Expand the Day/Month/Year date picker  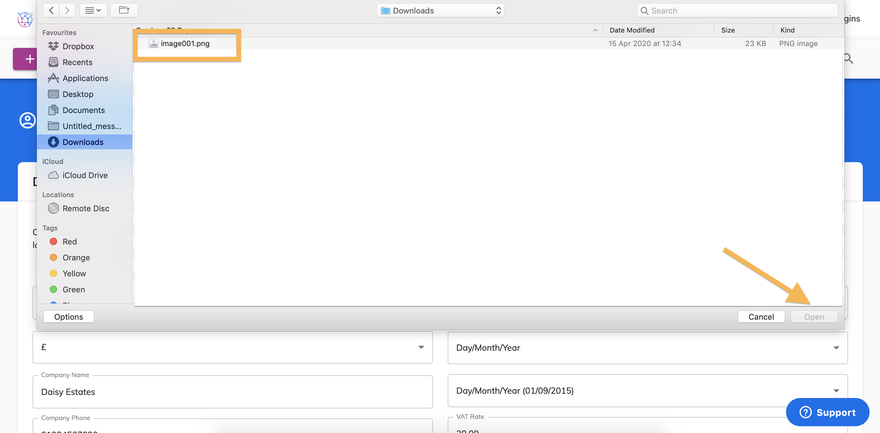pyautogui.click(x=836, y=348)
